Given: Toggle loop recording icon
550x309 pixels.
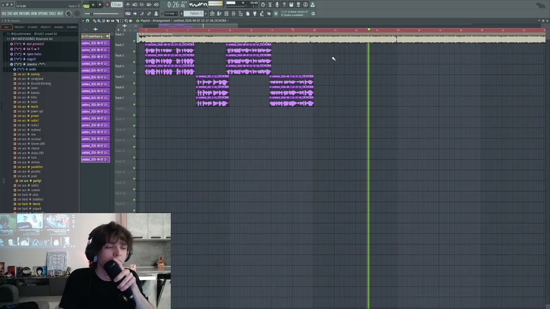Looking at the screenshot, I should click(x=156, y=5).
